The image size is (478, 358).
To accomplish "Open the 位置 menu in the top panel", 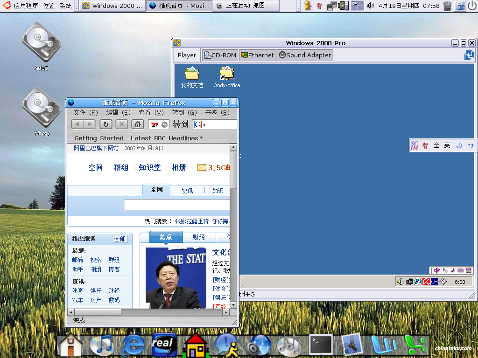I will pos(49,6).
